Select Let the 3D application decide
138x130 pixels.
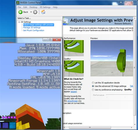(106, 83)
